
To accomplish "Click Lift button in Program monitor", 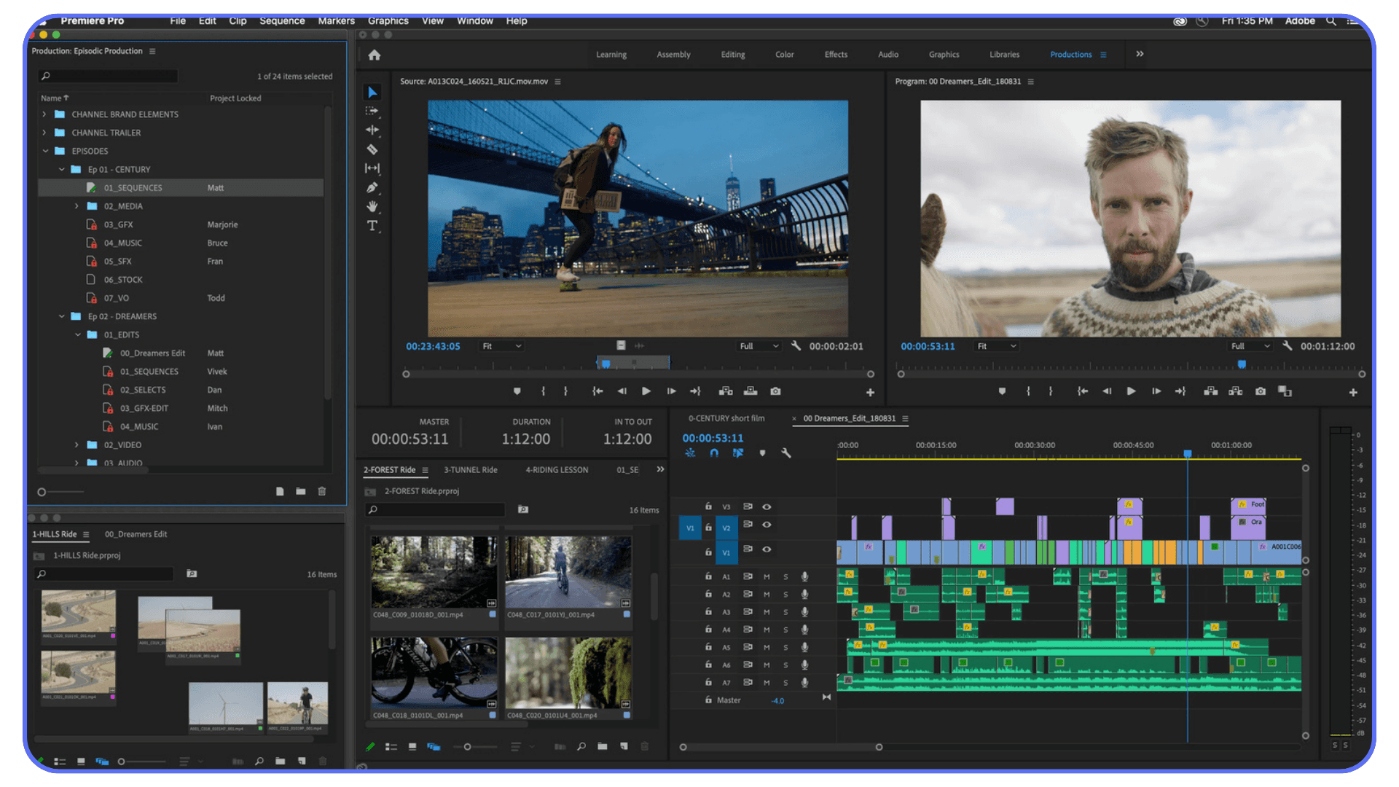I will (x=1211, y=391).
